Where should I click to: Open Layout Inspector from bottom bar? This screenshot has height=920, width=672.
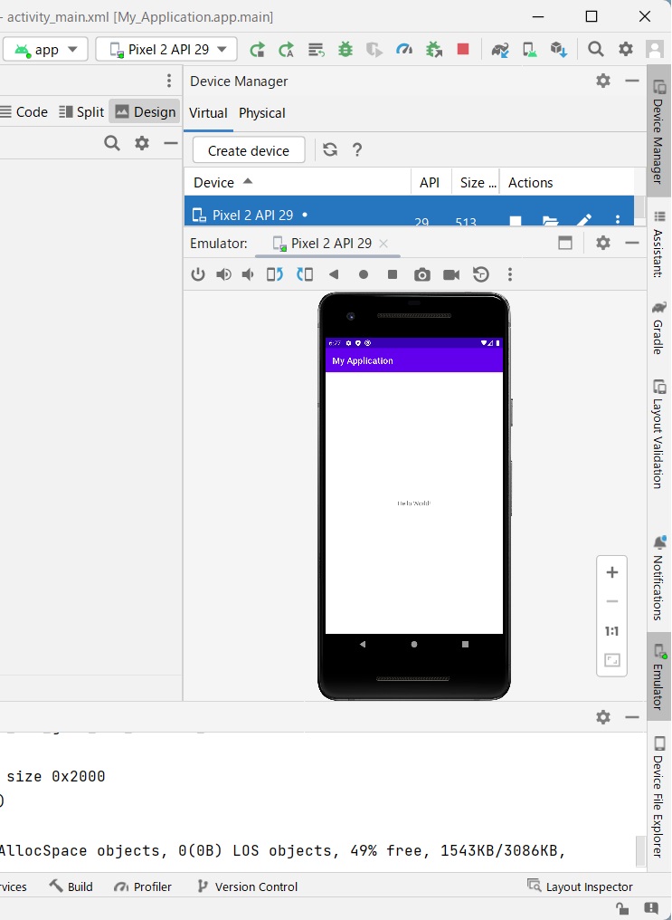pyautogui.click(x=580, y=886)
